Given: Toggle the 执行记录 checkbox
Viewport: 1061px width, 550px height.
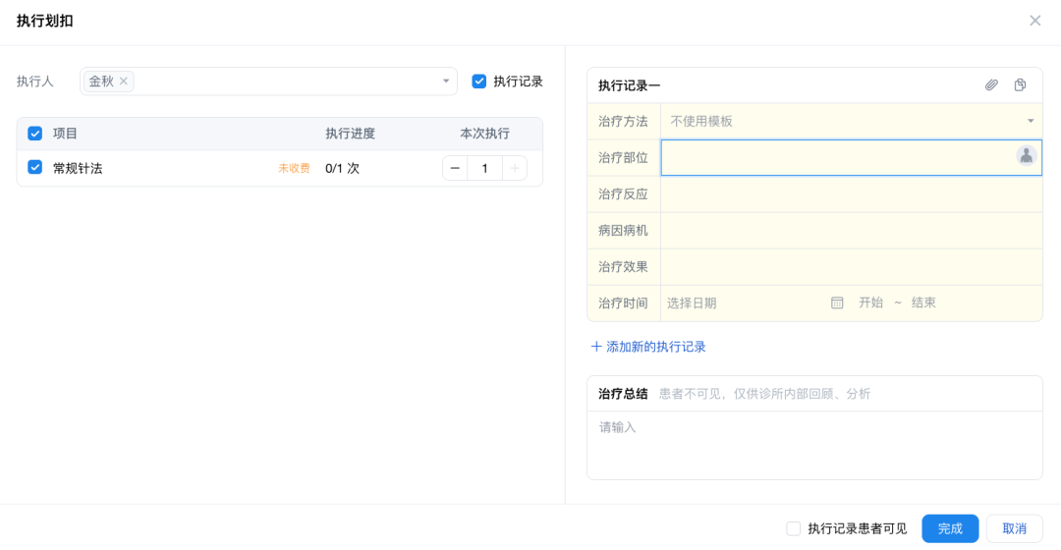Looking at the screenshot, I should click(479, 82).
